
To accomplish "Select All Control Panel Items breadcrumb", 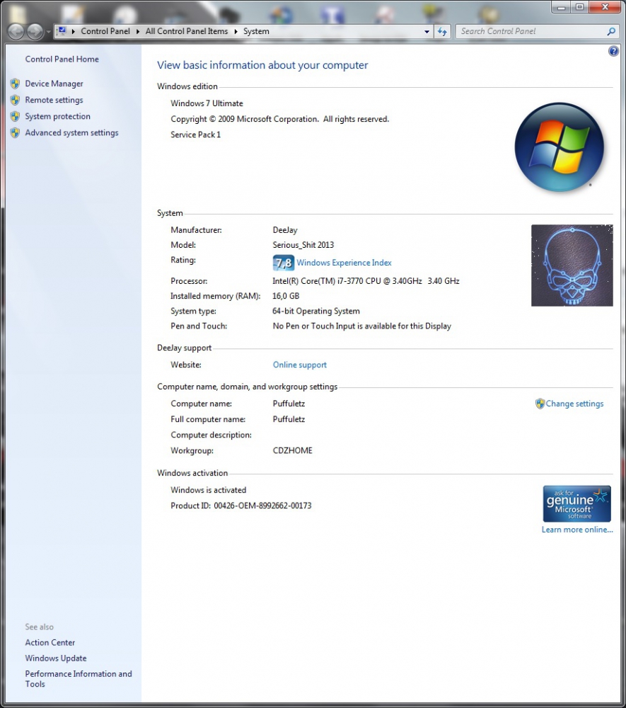I will point(187,31).
